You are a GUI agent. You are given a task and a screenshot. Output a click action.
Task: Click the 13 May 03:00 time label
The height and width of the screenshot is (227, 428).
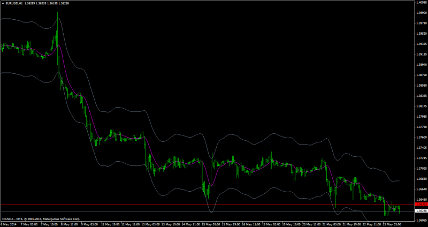(x=150, y=224)
